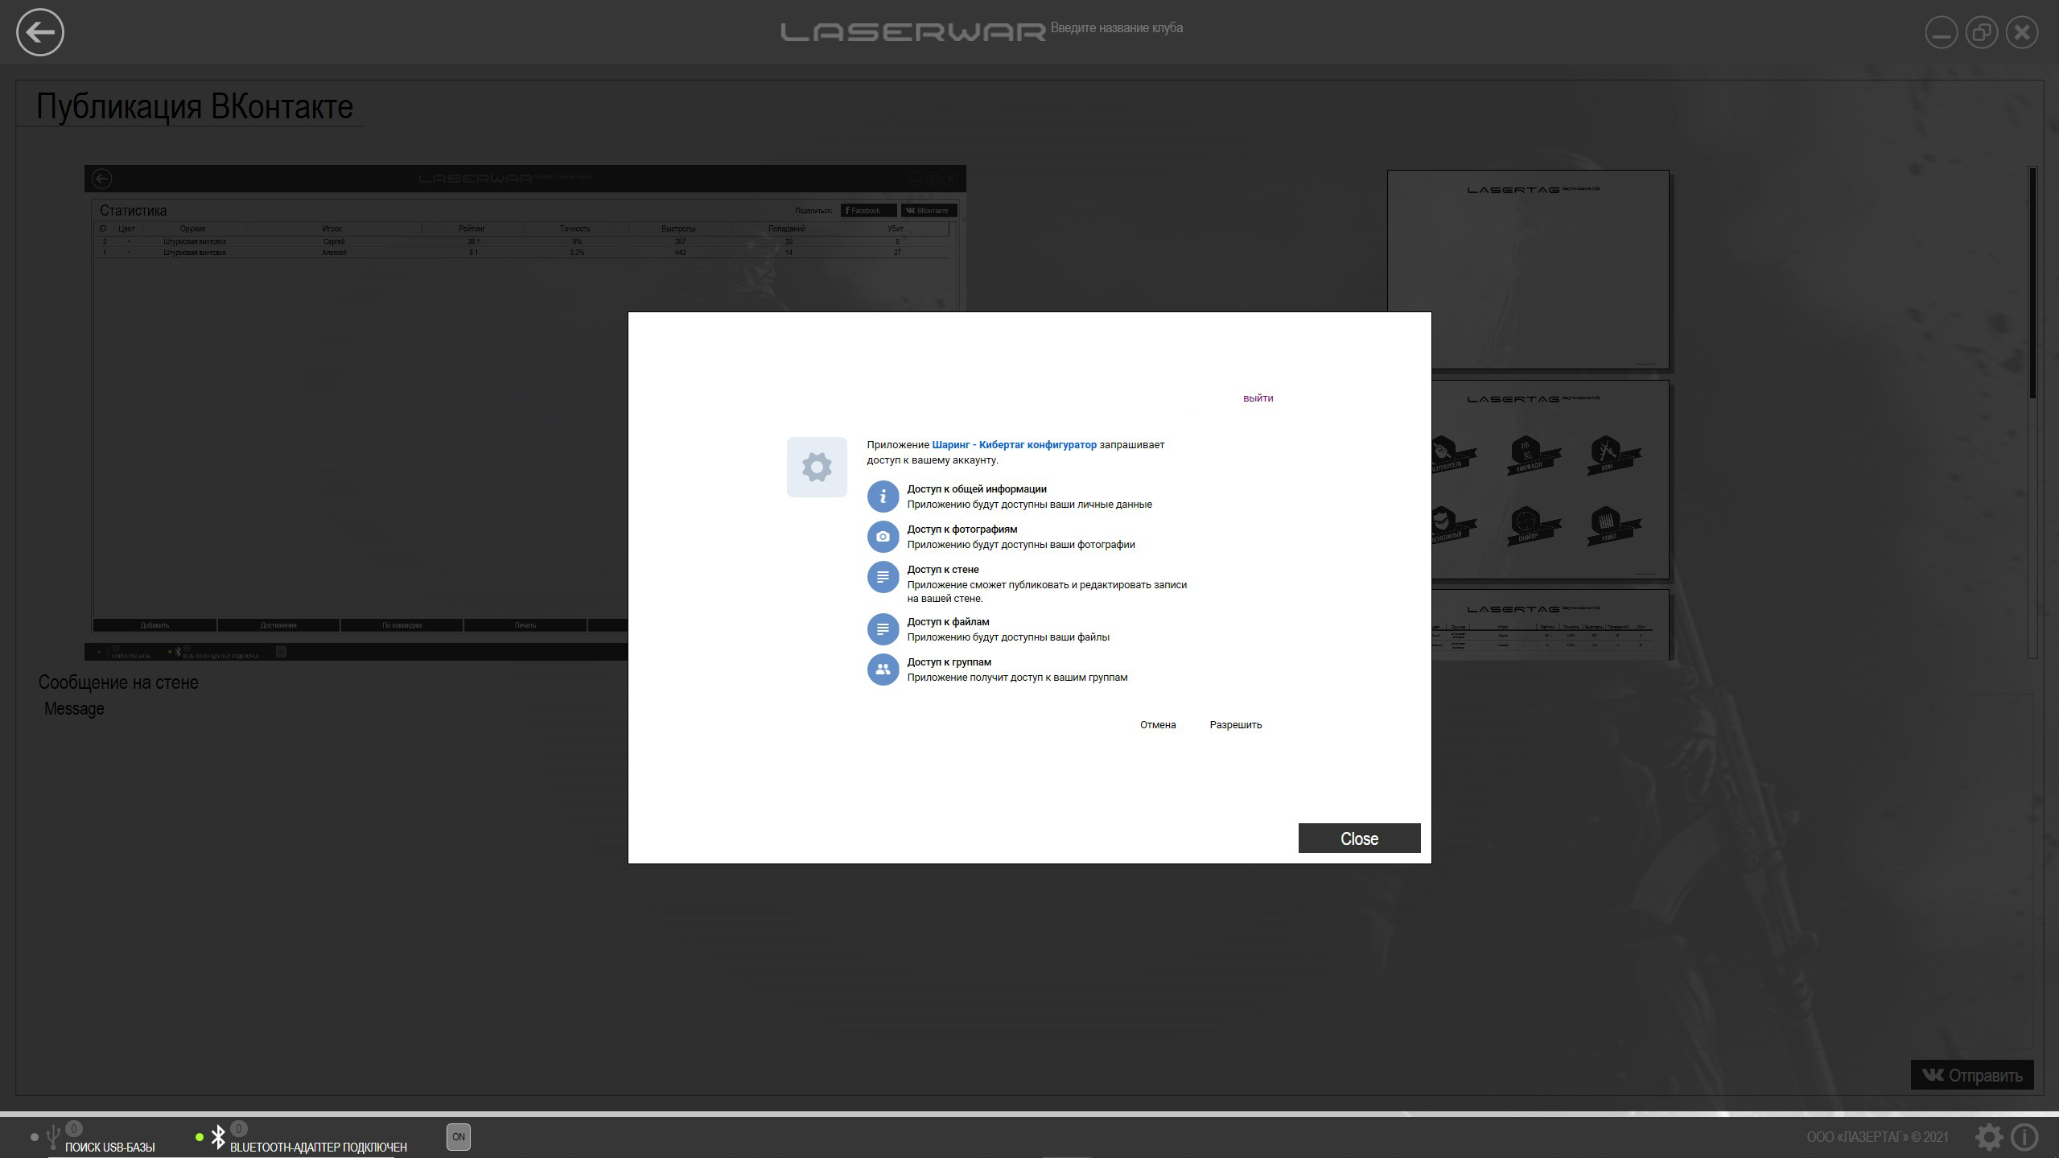The image size is (2059, 1158).
Task: Click the VK Отправить send button
Action: coord(1971,1075)
